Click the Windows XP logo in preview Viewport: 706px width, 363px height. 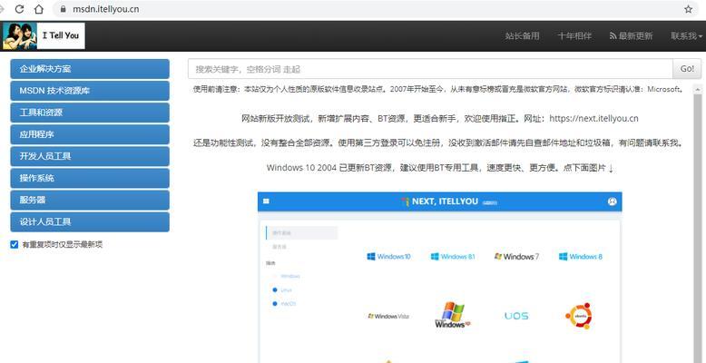point(453,315)
